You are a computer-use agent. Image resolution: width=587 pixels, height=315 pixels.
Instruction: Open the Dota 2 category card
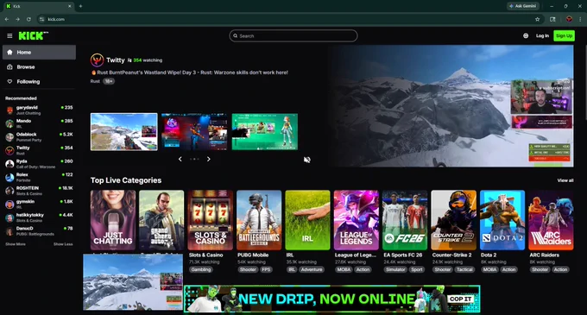coord(502,220)
